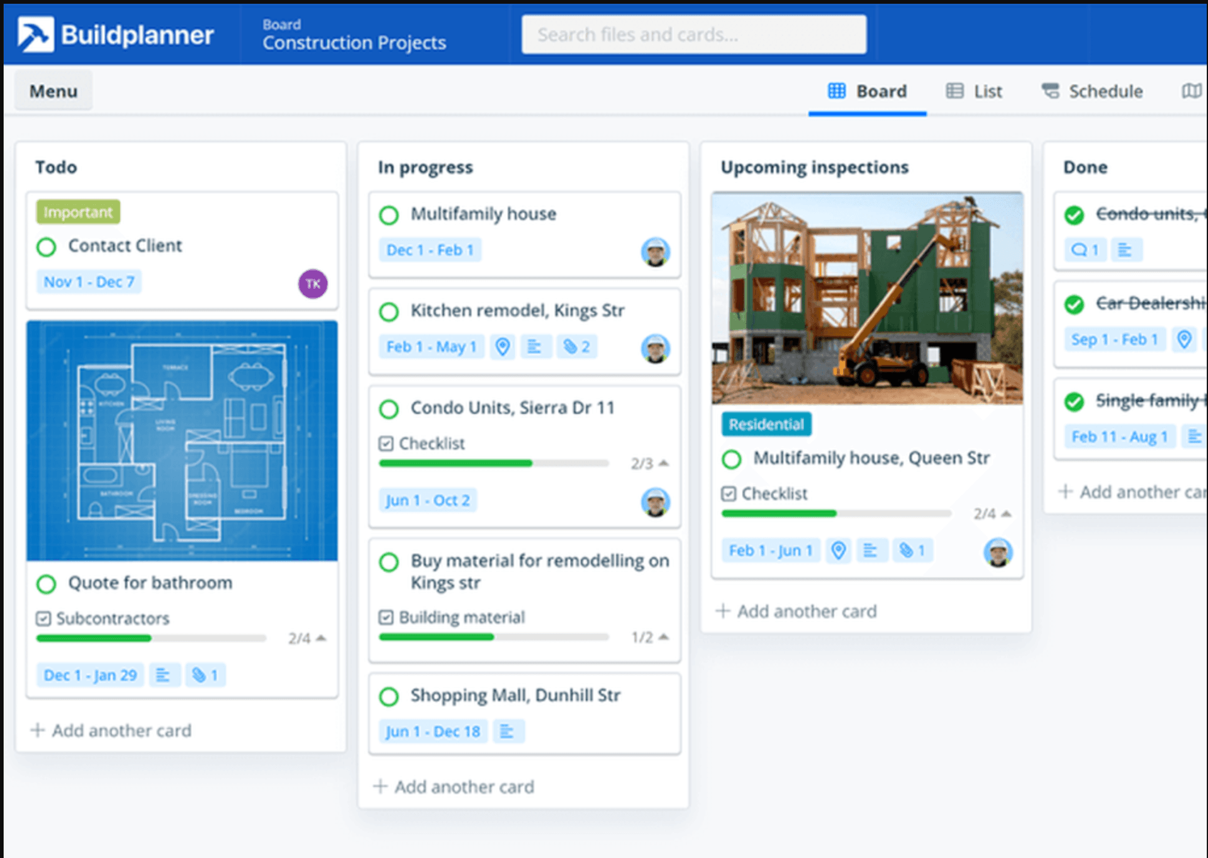1208x858 pixels.
Task: Click the search files and cards field
Action: click(693, 35)
